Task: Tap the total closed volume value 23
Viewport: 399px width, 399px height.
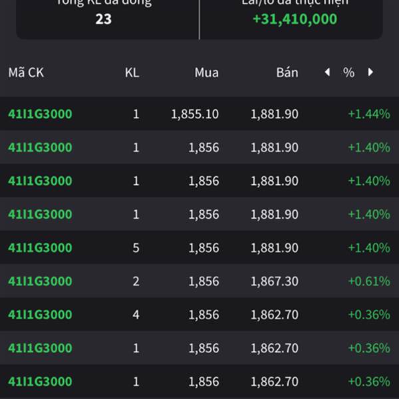Action: click(x=103, y=19)
